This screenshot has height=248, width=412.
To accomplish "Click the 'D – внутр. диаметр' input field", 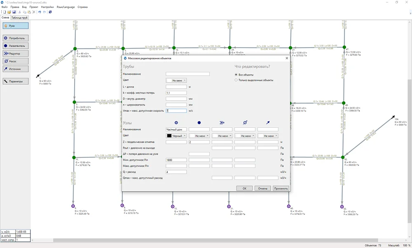I will pyautogui.click(x=176, y=99).
